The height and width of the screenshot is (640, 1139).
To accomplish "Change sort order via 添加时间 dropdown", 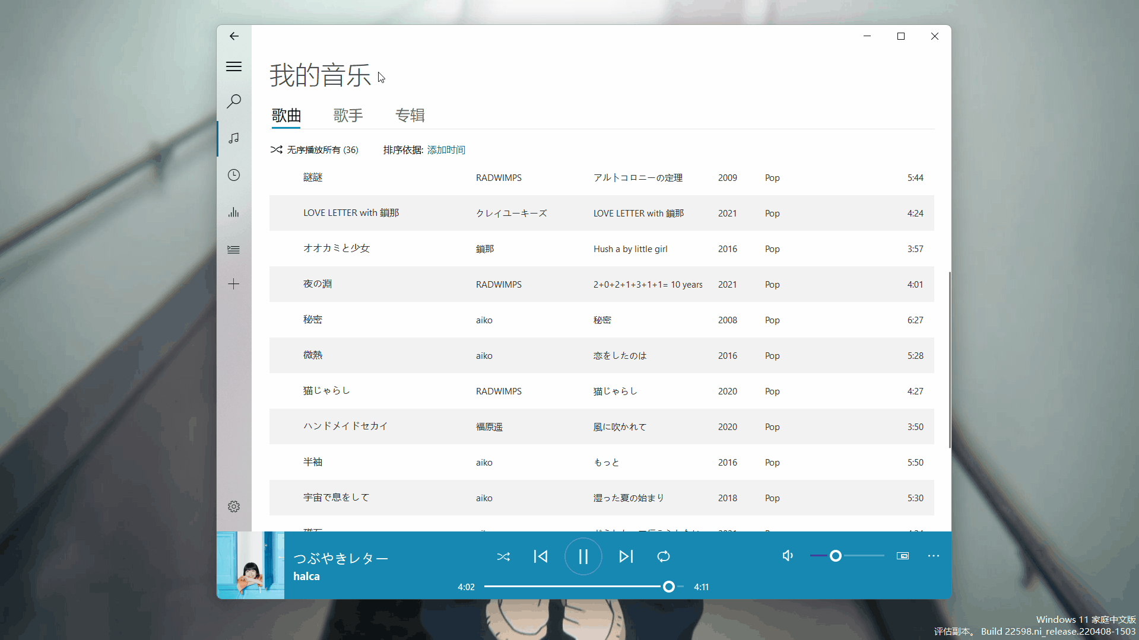I will click(446, 149).
